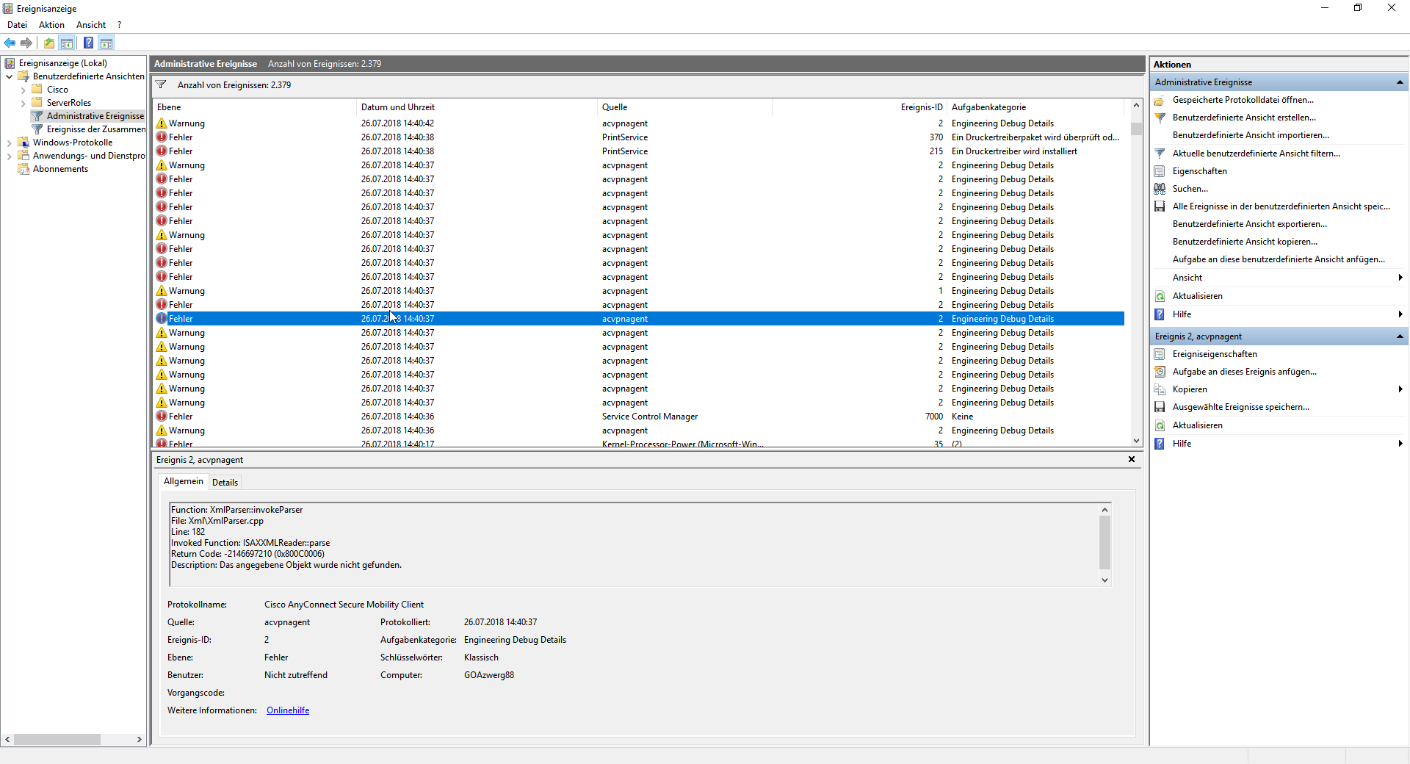Open help via the toolbar question-mark icon

pos(89,43)
